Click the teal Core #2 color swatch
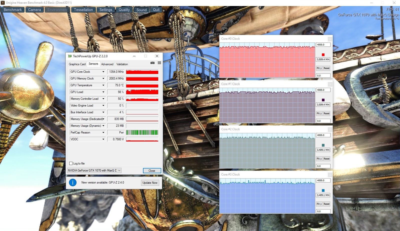The width and height of the screenshot is (400, 231). [x=323, y=145]
